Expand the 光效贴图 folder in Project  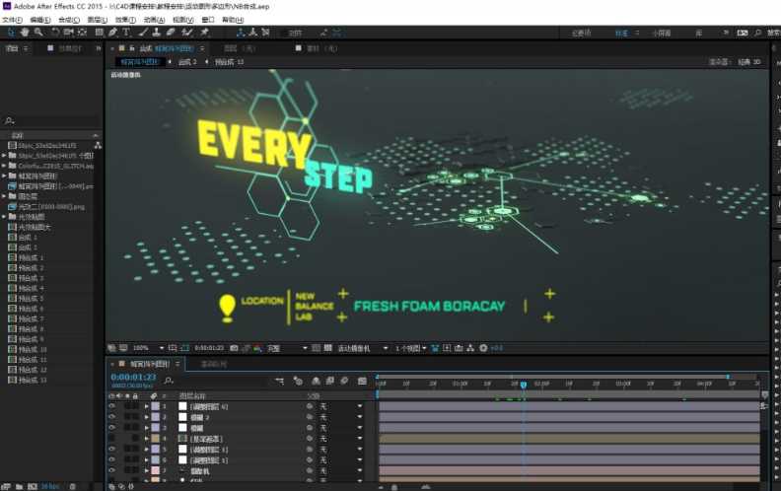pyautogui.click(x=4, y=217)
